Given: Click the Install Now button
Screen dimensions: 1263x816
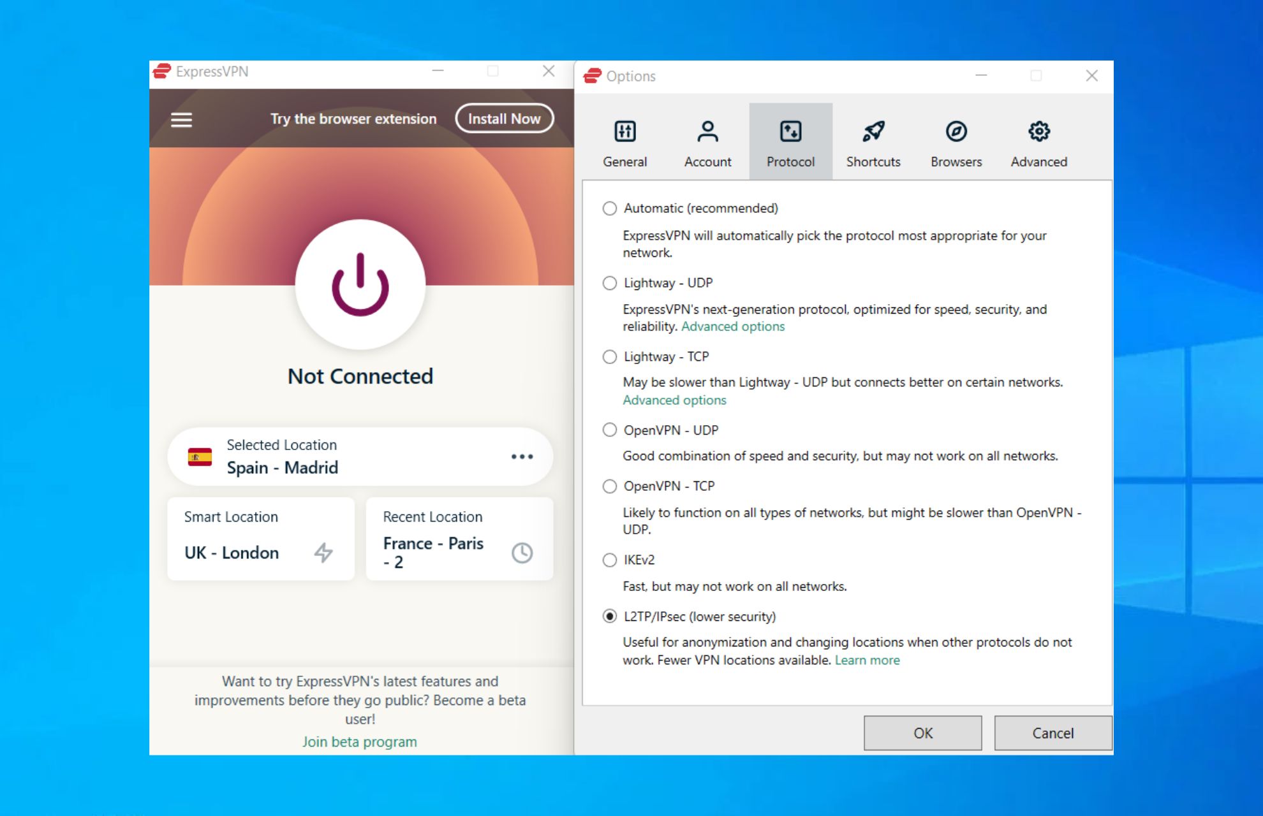Looking at the screenshot, I should point(505,119).
